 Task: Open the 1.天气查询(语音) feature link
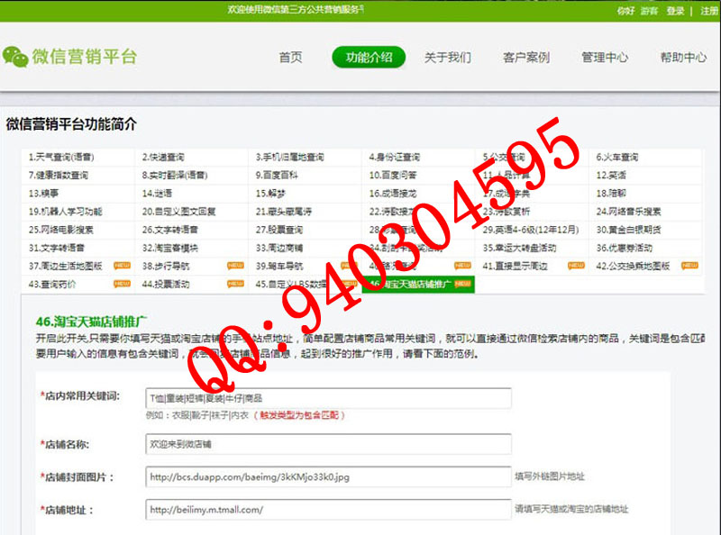click(x=61, y=157)
